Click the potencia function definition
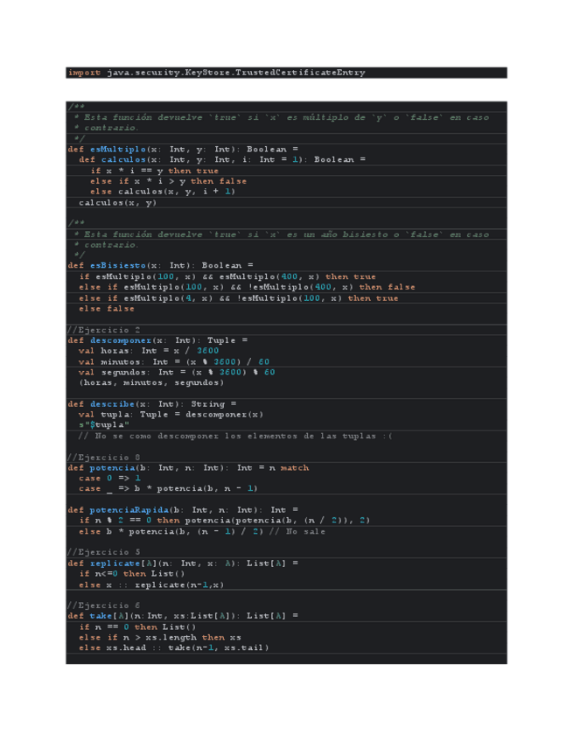 coord(187,467)
